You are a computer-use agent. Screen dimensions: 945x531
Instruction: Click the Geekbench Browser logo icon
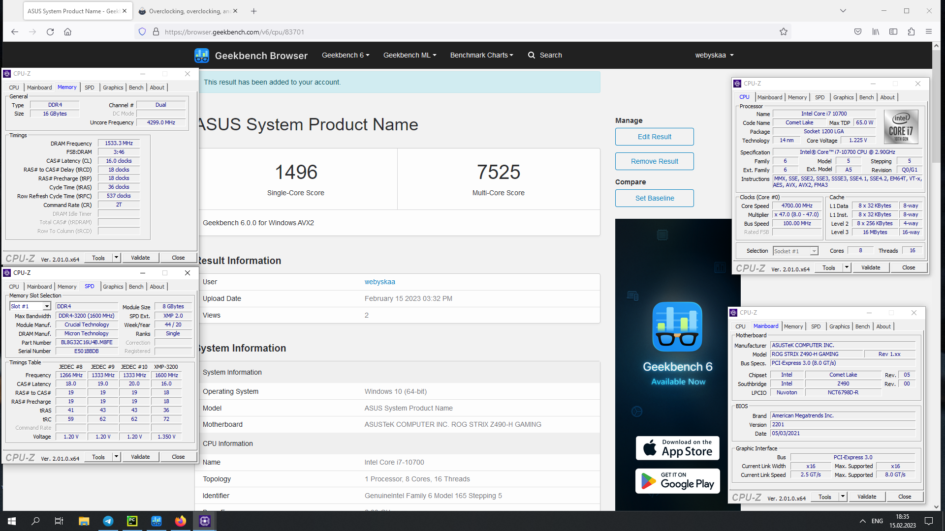pos(202,55)
